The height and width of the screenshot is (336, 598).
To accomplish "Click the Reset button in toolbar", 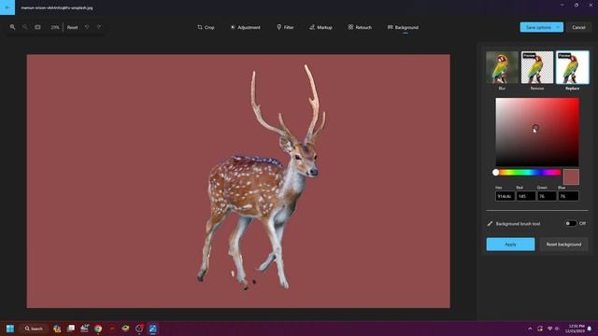I will coord(73,27).
